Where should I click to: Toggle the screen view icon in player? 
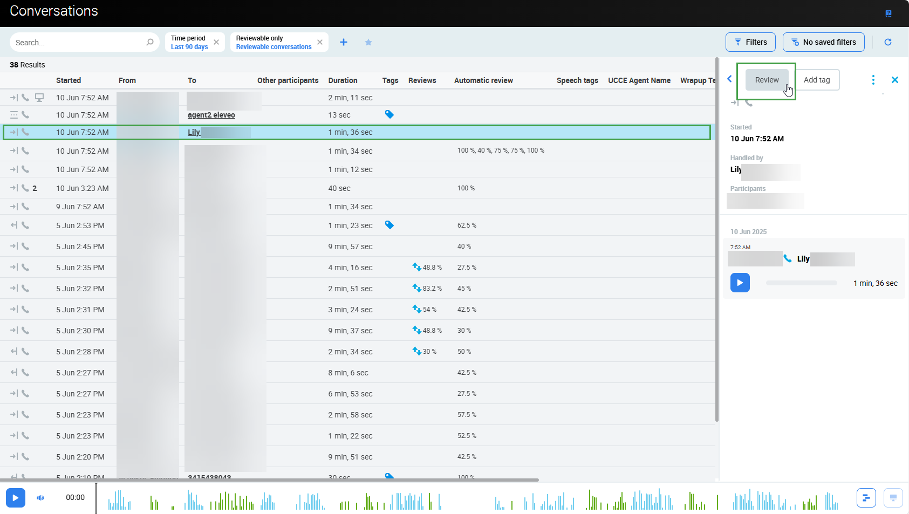(893, 497)
